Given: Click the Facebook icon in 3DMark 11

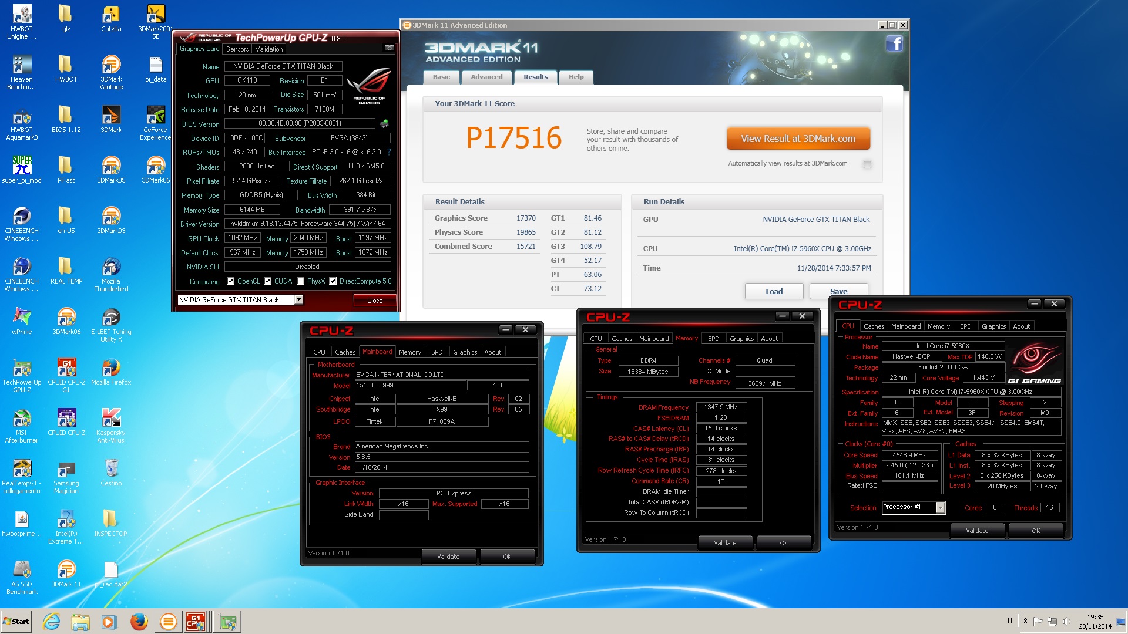Looking at the screenshot, I should 894,43.
